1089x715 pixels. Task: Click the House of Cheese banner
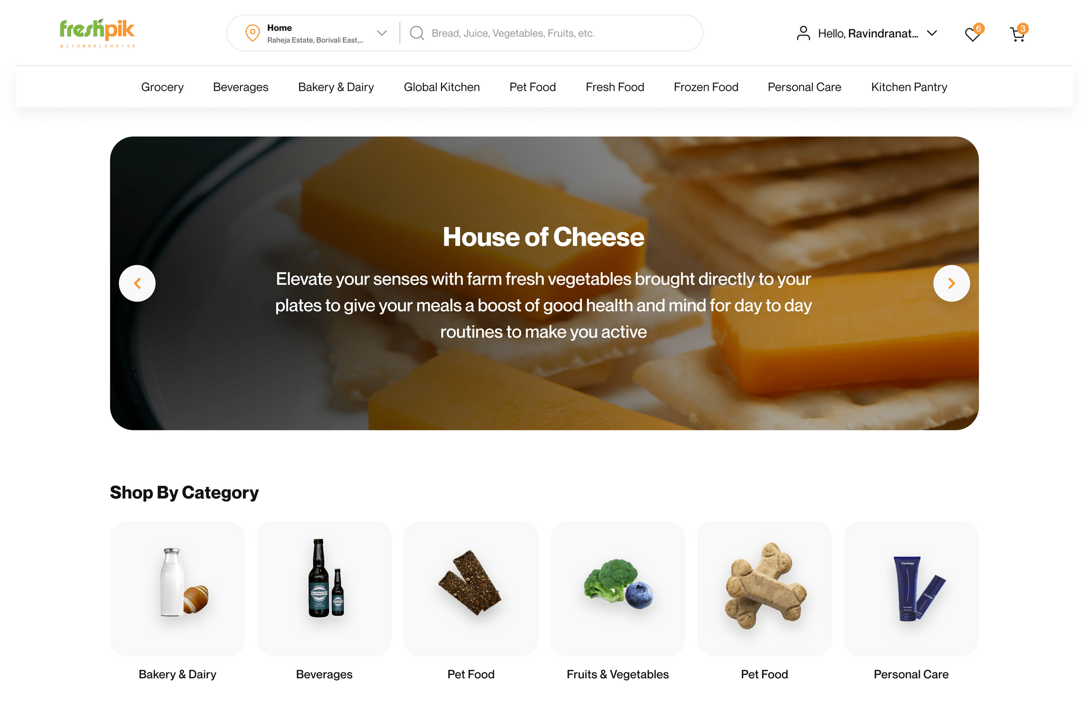click(x=544, y=284)
